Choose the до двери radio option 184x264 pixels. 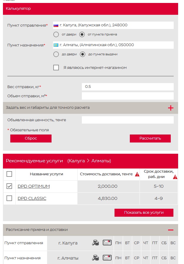pyautogui.click(x=56, y=54)
